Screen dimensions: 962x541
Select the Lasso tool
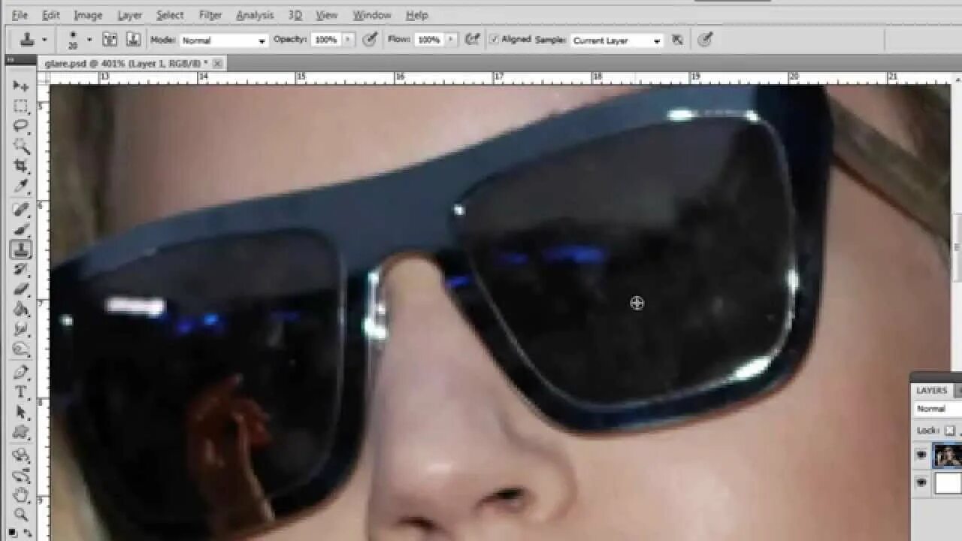21,126
